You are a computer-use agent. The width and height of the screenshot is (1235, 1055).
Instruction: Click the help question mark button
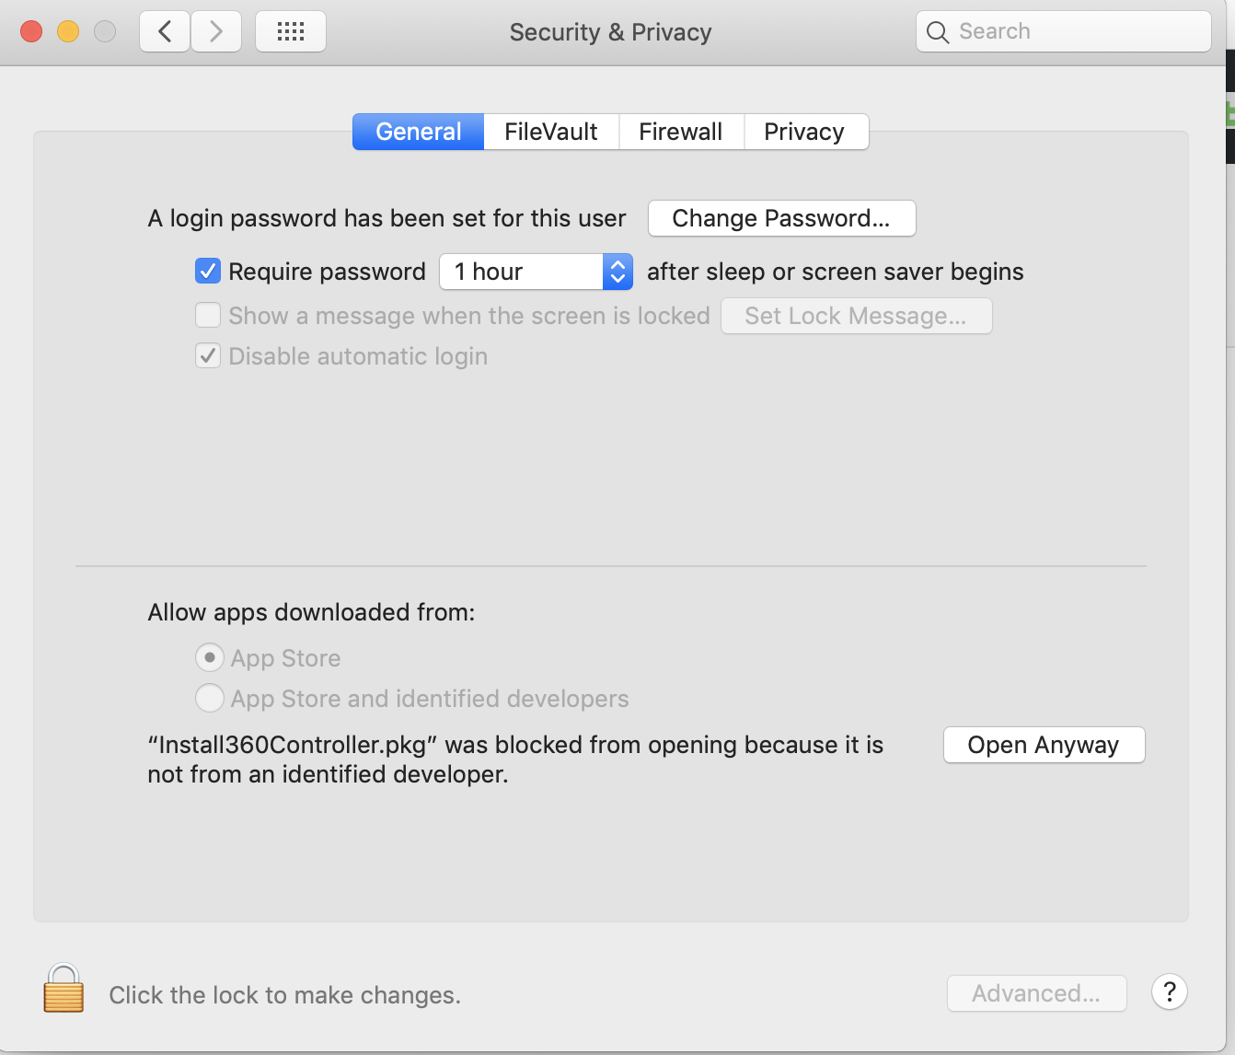click(x=1169, y=992)
